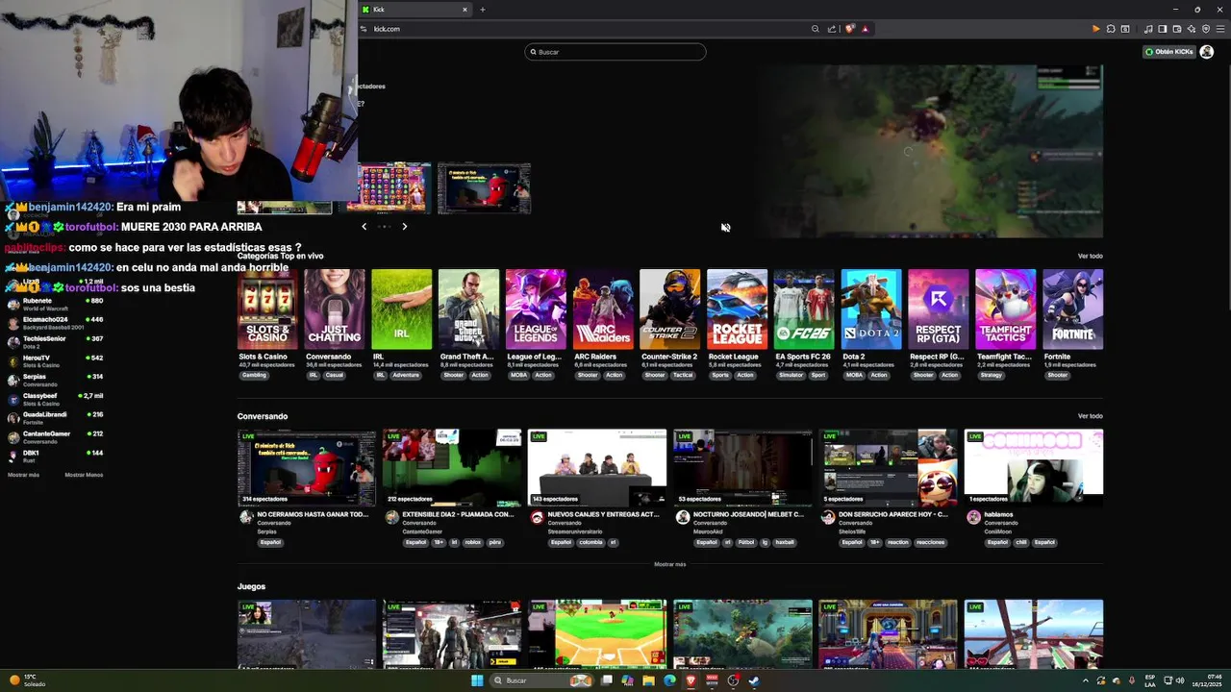Open Brave VPN shield icon
This screenshot has height=692, width=1231.
point(1206,29)
